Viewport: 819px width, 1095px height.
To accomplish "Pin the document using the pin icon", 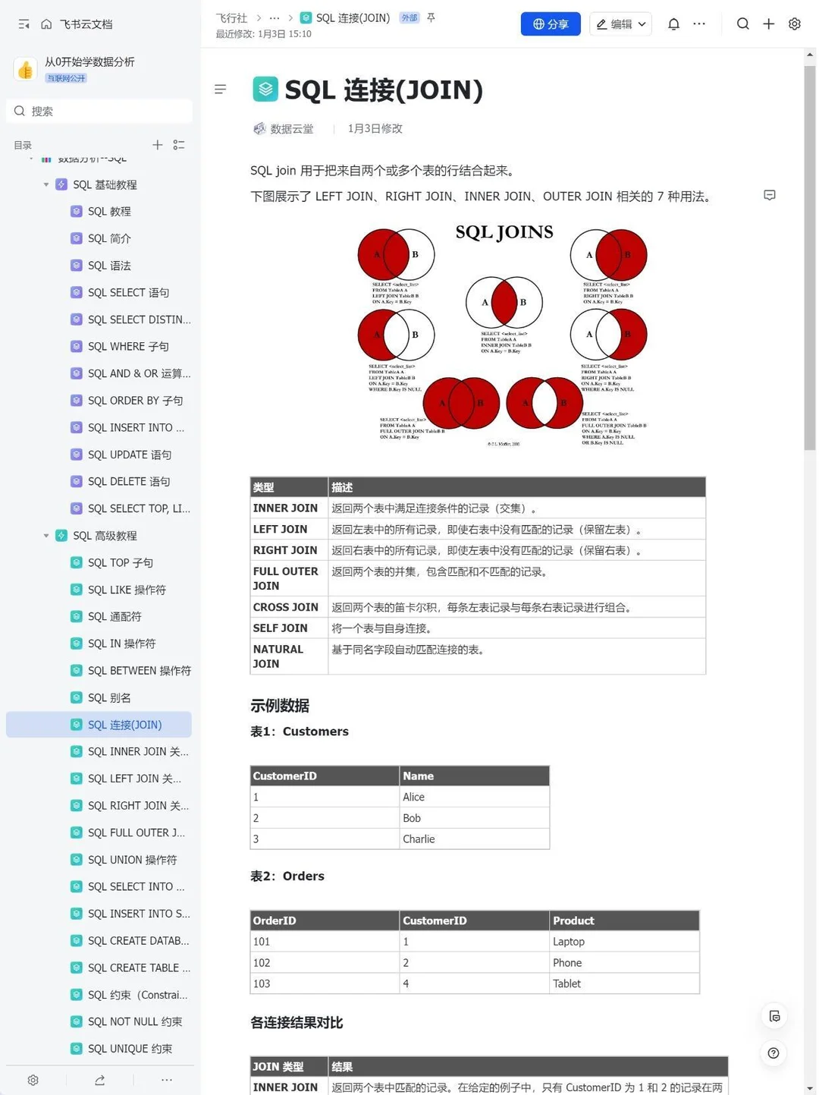I will click(x=431, y=17).
